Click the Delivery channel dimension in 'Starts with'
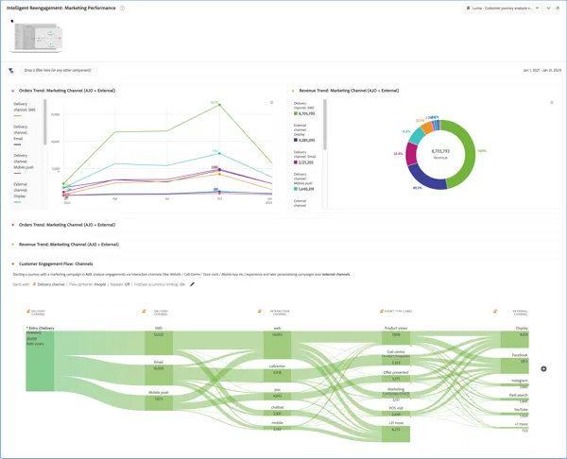567x459 pixels. 51,284
